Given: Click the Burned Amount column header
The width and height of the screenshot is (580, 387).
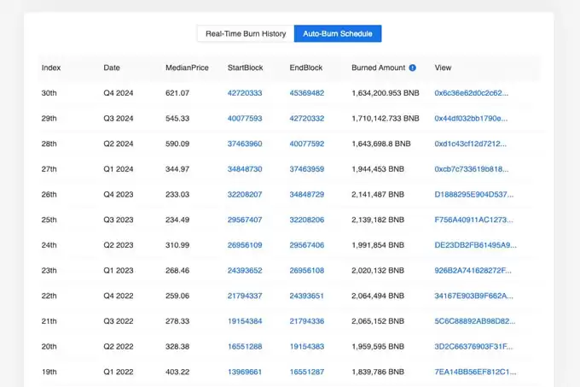Looking at the screenshot, I should (379, 67).
